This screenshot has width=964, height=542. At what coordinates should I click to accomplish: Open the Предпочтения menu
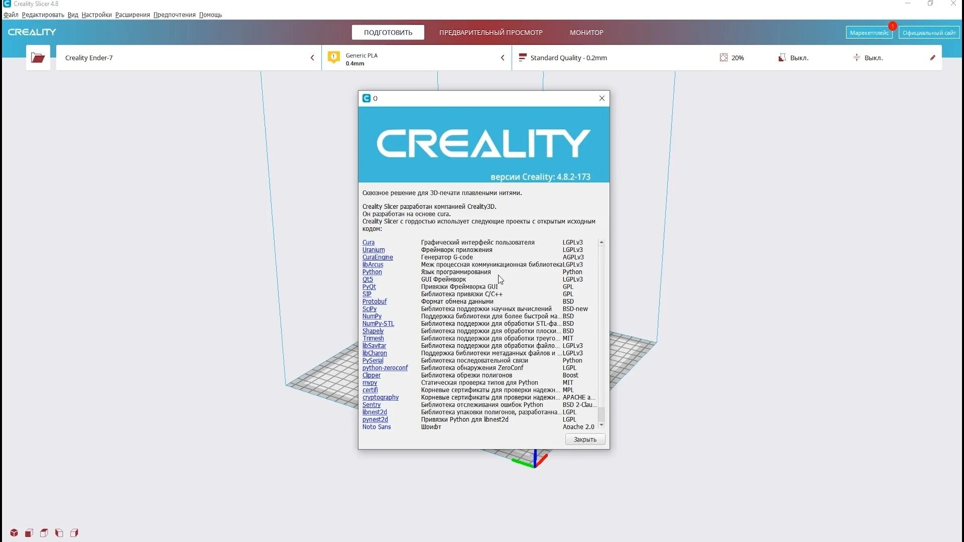(x=174, y=15)
